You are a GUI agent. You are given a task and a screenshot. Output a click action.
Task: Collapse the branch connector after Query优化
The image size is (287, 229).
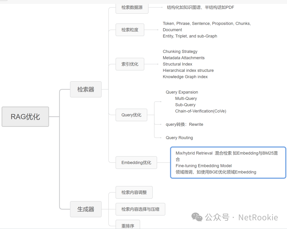coord(154,115)
